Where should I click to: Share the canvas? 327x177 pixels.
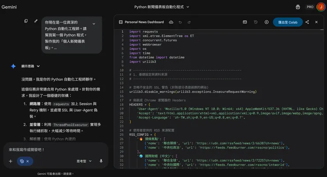point(307,22)
